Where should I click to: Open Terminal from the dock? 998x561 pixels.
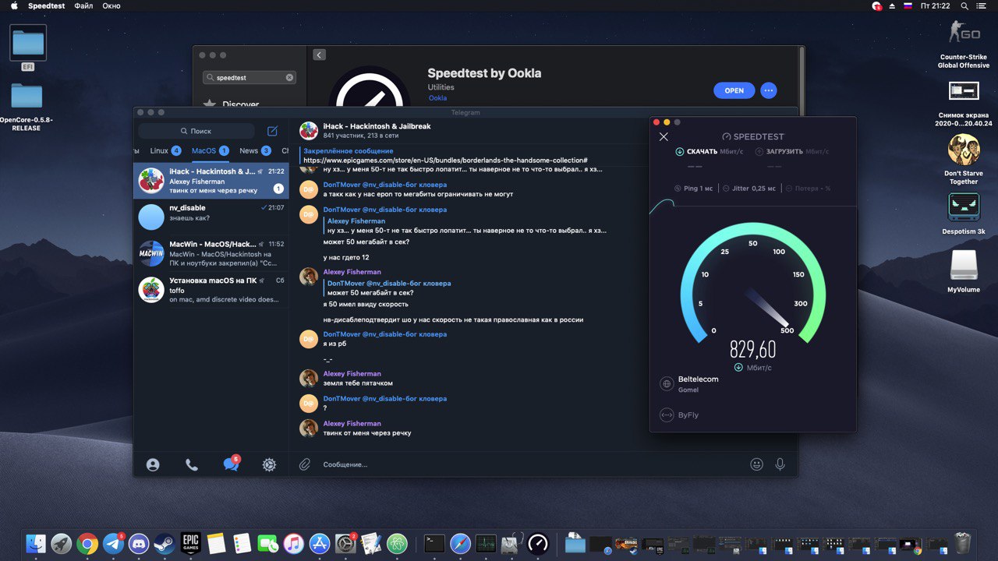(x=434, y=543)
